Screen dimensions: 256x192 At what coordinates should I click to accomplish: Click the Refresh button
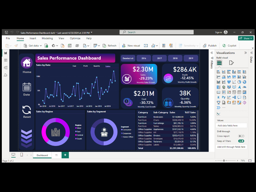(x=110, y=45)
